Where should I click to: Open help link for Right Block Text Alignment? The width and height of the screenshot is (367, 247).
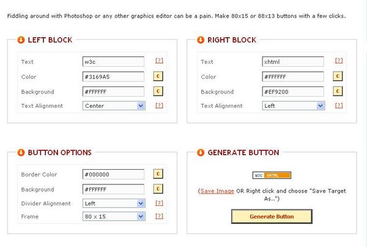tap(339, 105)
